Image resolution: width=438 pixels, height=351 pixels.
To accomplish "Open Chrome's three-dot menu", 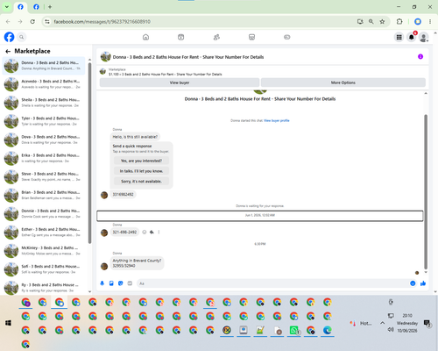I will [430, 21].
